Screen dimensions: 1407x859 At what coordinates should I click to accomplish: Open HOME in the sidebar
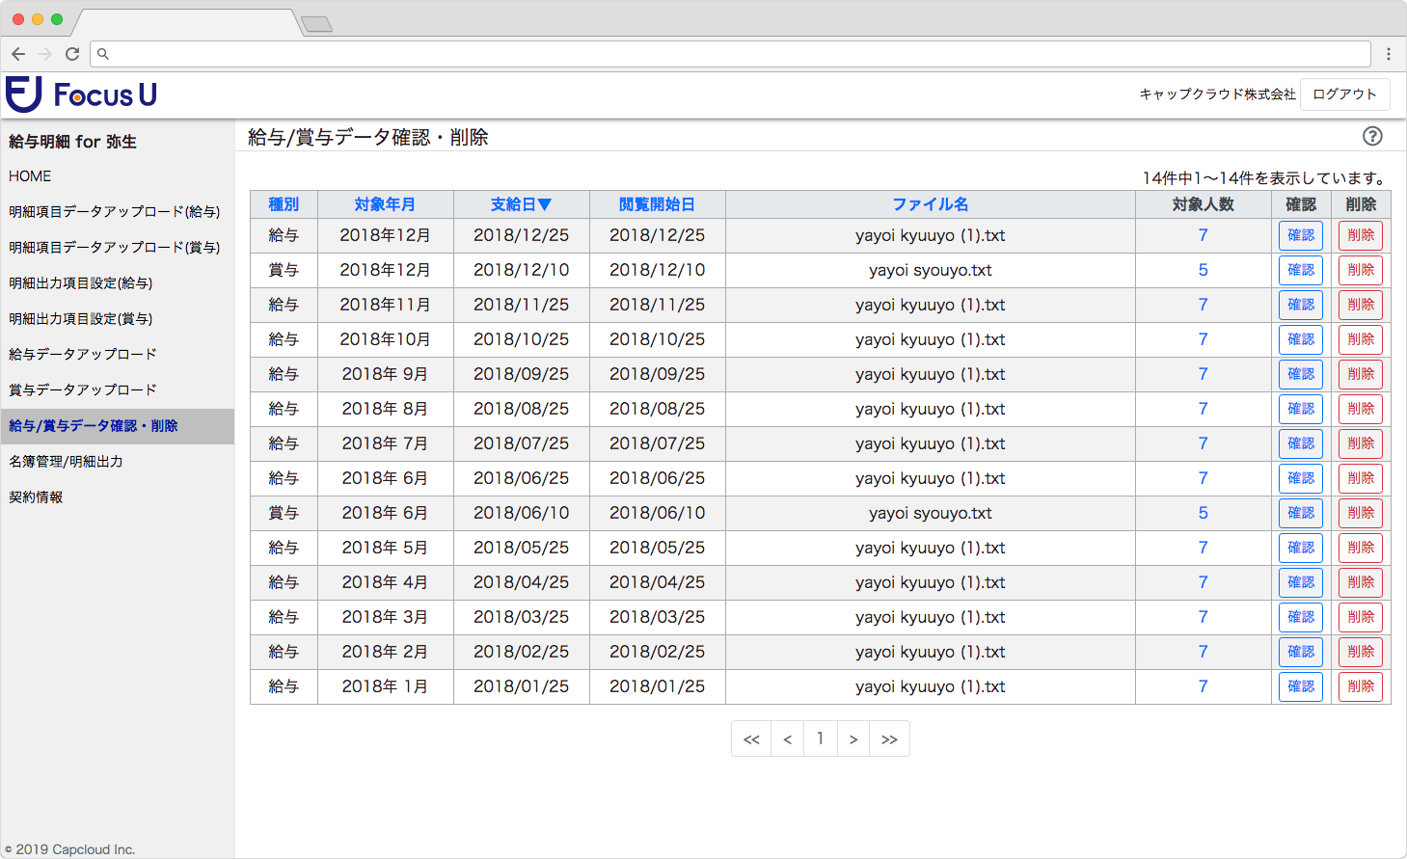click(30, 176)
